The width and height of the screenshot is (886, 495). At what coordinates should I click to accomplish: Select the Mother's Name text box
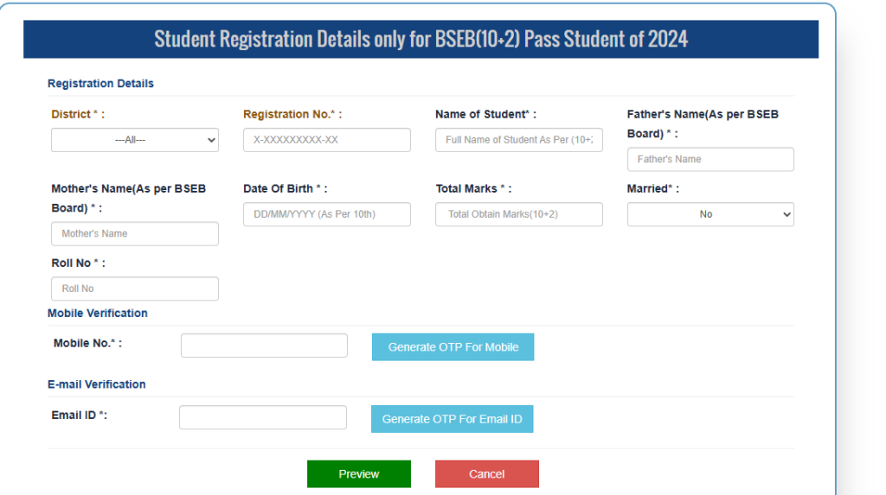[x=134, y=233]
